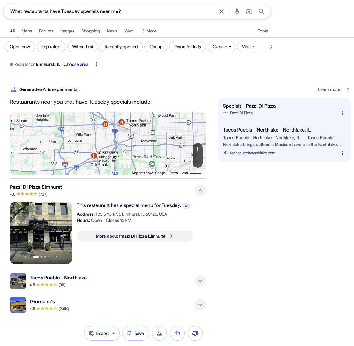This screenshot has width=354, height=346.
Task: Expand the Tacos Puebla - Northlake result
Action: pos(200,281)
